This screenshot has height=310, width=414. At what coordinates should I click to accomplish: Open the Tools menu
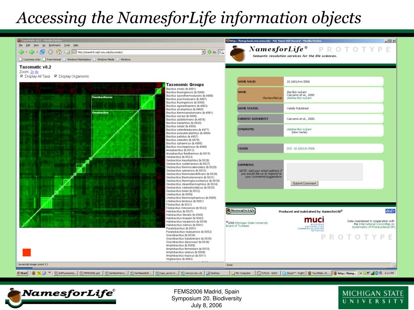pos(67,45)
